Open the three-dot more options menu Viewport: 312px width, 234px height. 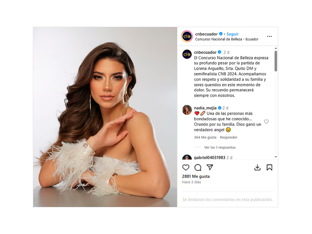(x=269, y=36)
